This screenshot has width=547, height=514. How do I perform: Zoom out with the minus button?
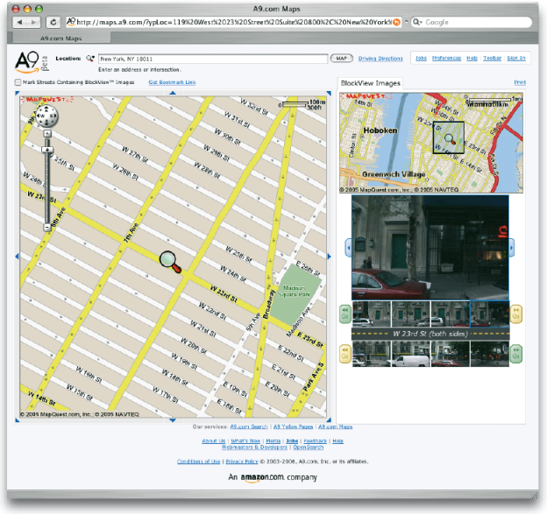pos(47,227)
